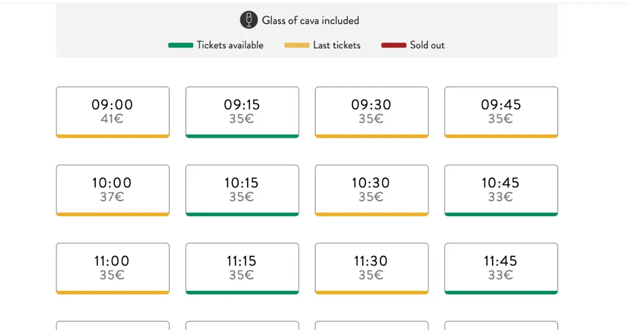Image resolution: width=629 pixels, height=330 pixels.
Task: Click the Glass of cava included label
Action: click(x=310, y=20)
